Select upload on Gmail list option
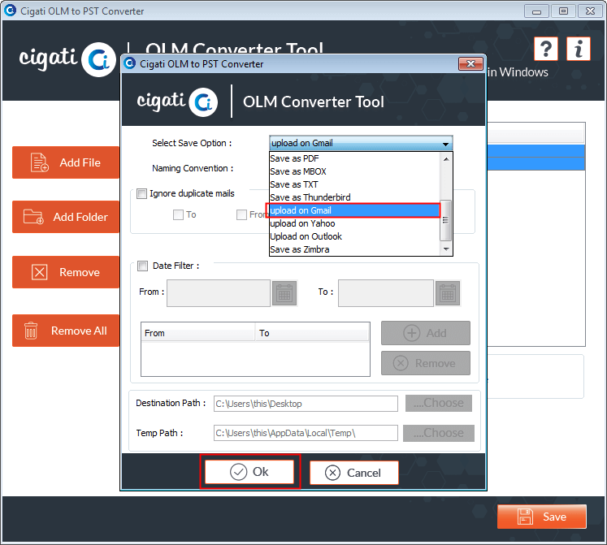Viewport: 607px width, 545px height. (354, 210)
